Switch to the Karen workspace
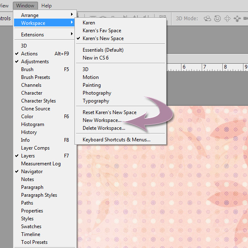This screenshot has height=248, width=248. point(121,23)
